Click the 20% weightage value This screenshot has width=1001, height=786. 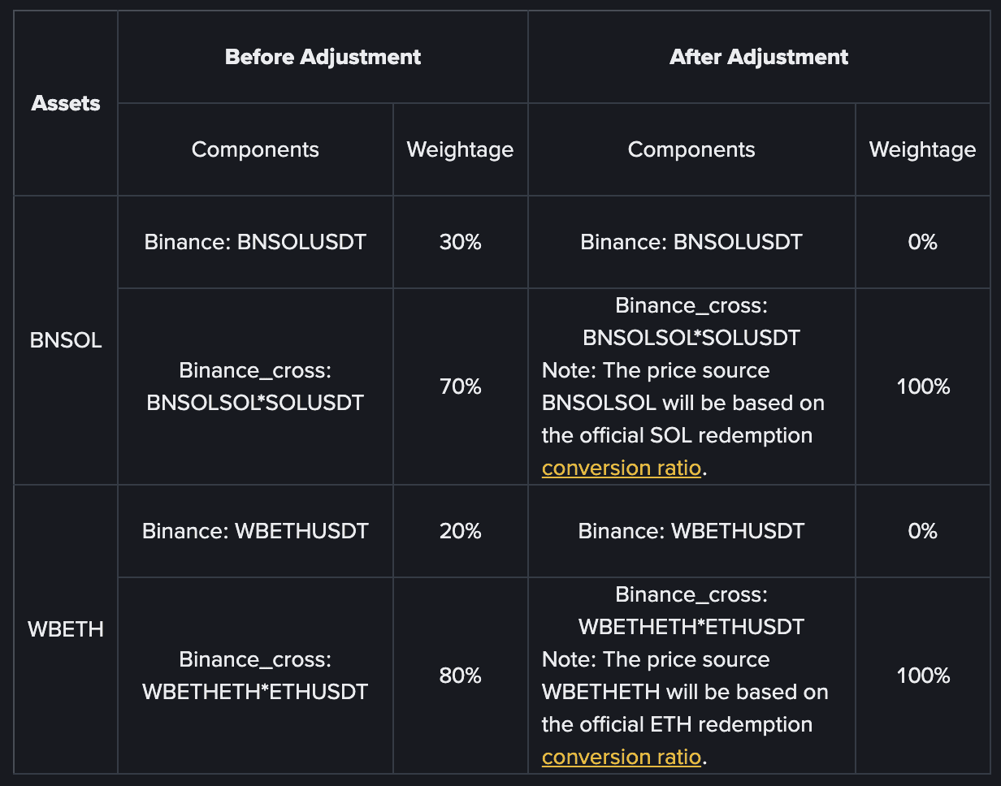[x=460, y=531]
